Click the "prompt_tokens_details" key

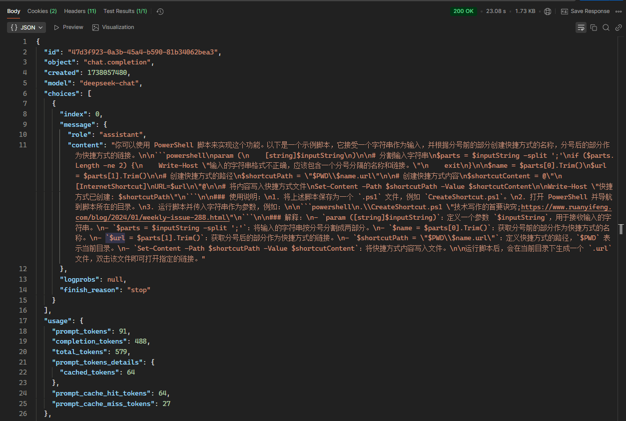(97, 362)
